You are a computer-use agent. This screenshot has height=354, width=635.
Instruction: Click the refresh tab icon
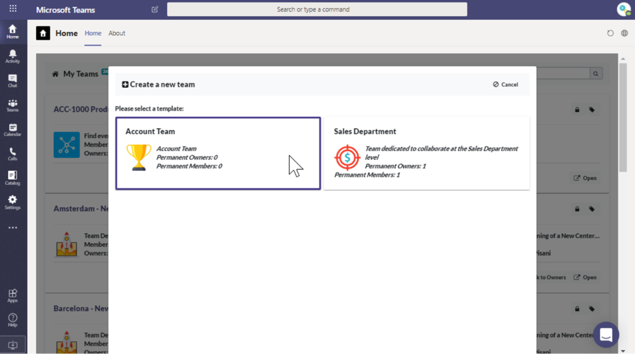point(610,33)
